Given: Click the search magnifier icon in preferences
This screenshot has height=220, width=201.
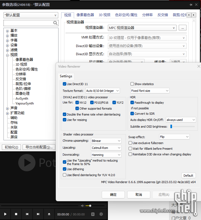Looking at the screenshot, I should pos(55,23).
